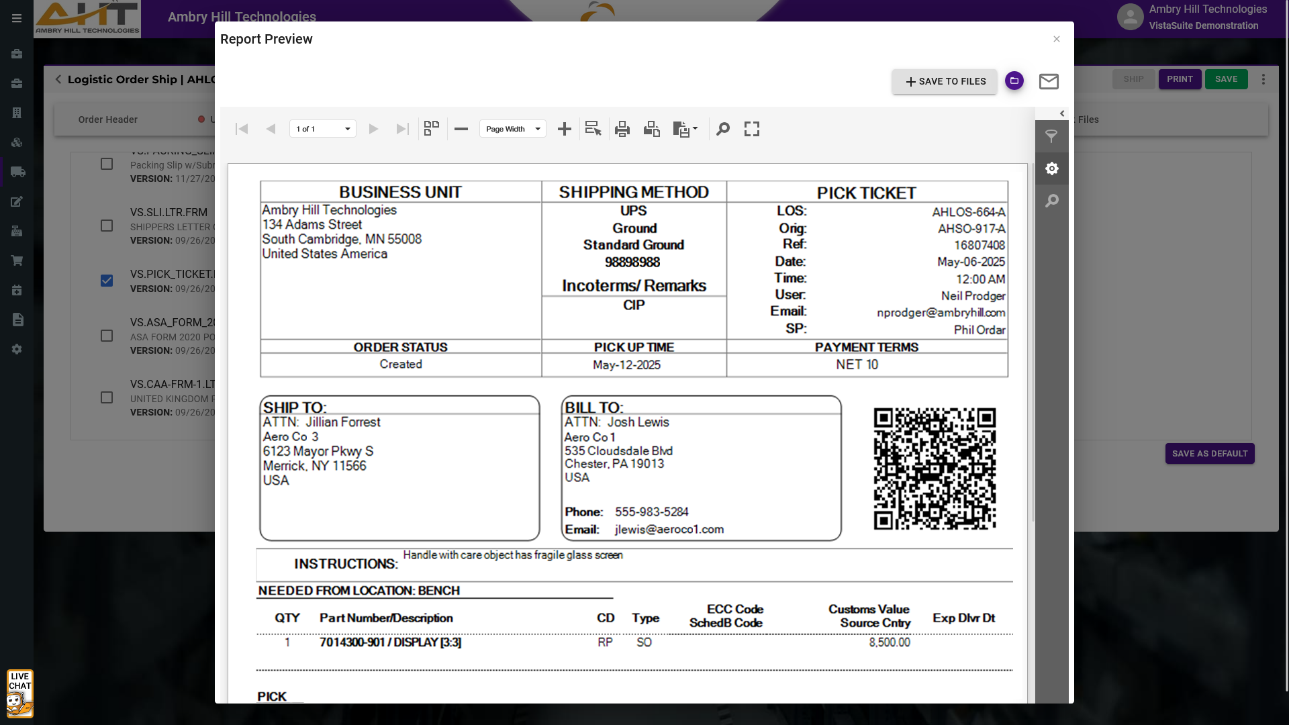Expand the Page Width zoom dropdown
This screenshot has width=1289, height=725.
[538, 129]
